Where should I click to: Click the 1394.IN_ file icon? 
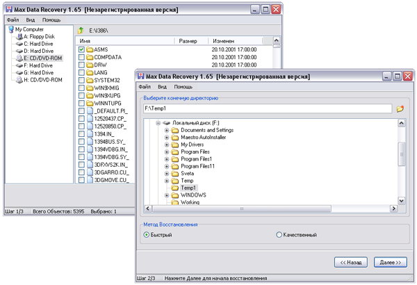tap(90, 134)
